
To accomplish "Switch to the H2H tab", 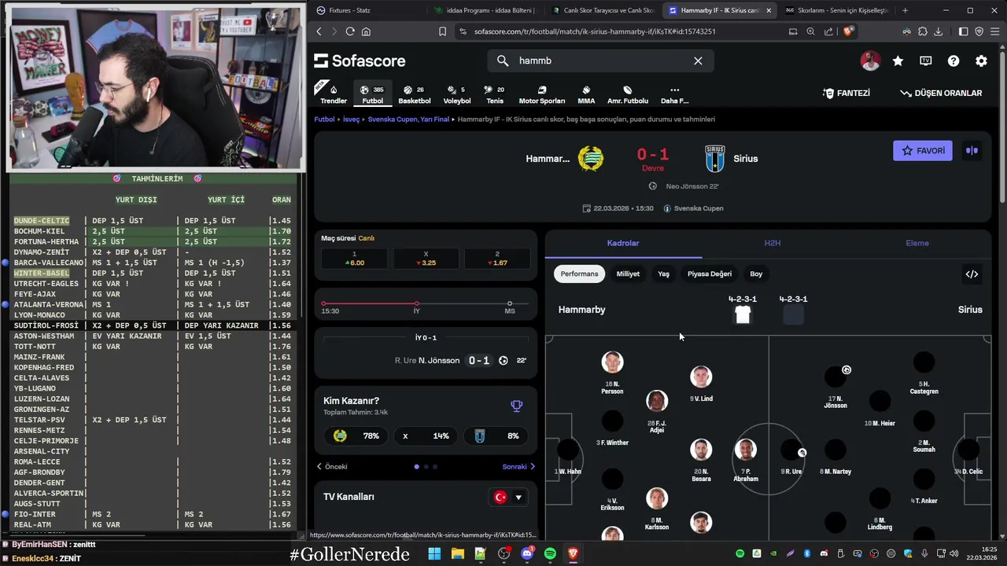I will [x=773, y=243].
